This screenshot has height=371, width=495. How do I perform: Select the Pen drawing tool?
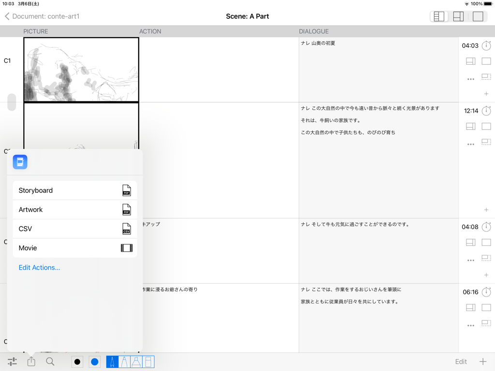coord(113,361)
